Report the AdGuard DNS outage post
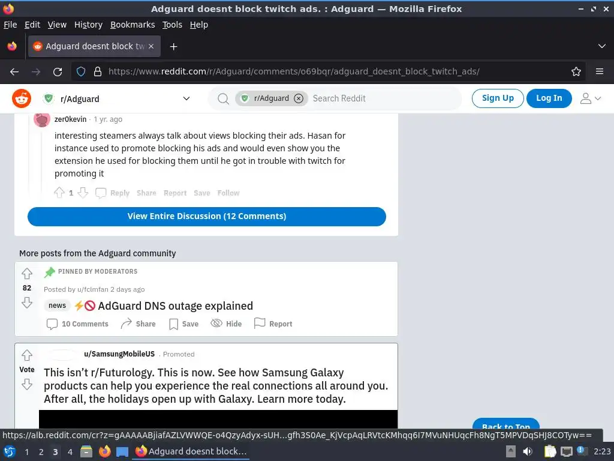This screenshot has width=614, height=461. coord(273,324)
